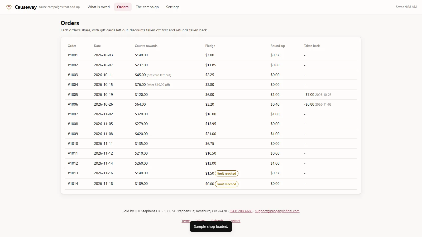Click the Counts towards column header

146,46
